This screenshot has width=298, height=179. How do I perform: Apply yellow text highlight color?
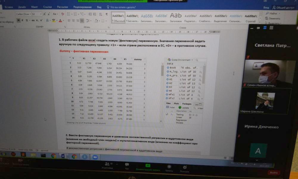[54, 20]
